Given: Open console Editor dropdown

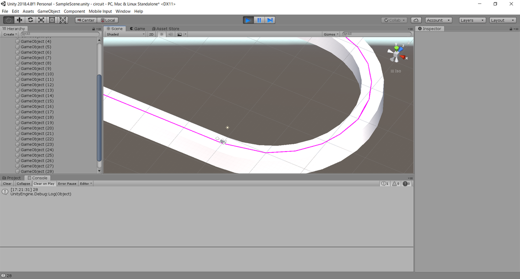Looking at the screenshot, I should click(86, 184).
